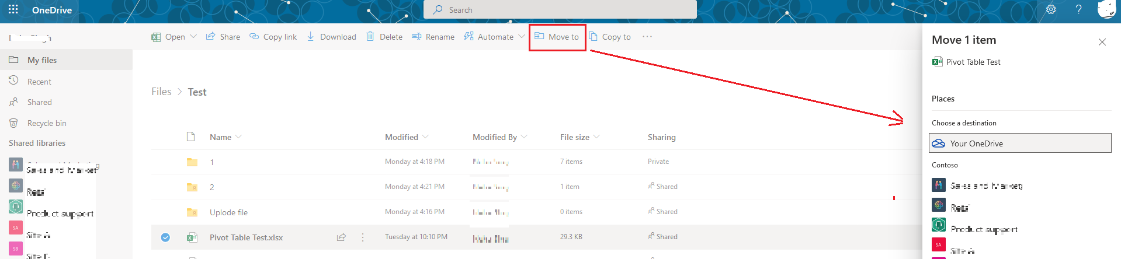
Task: Click inside the Search box
Action: tap(560, 10)
